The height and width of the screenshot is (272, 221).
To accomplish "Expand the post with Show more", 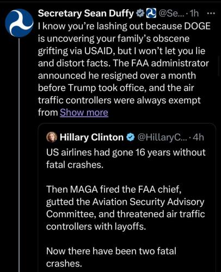I will (84, 113).
